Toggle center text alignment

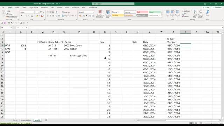click(50, 16)
